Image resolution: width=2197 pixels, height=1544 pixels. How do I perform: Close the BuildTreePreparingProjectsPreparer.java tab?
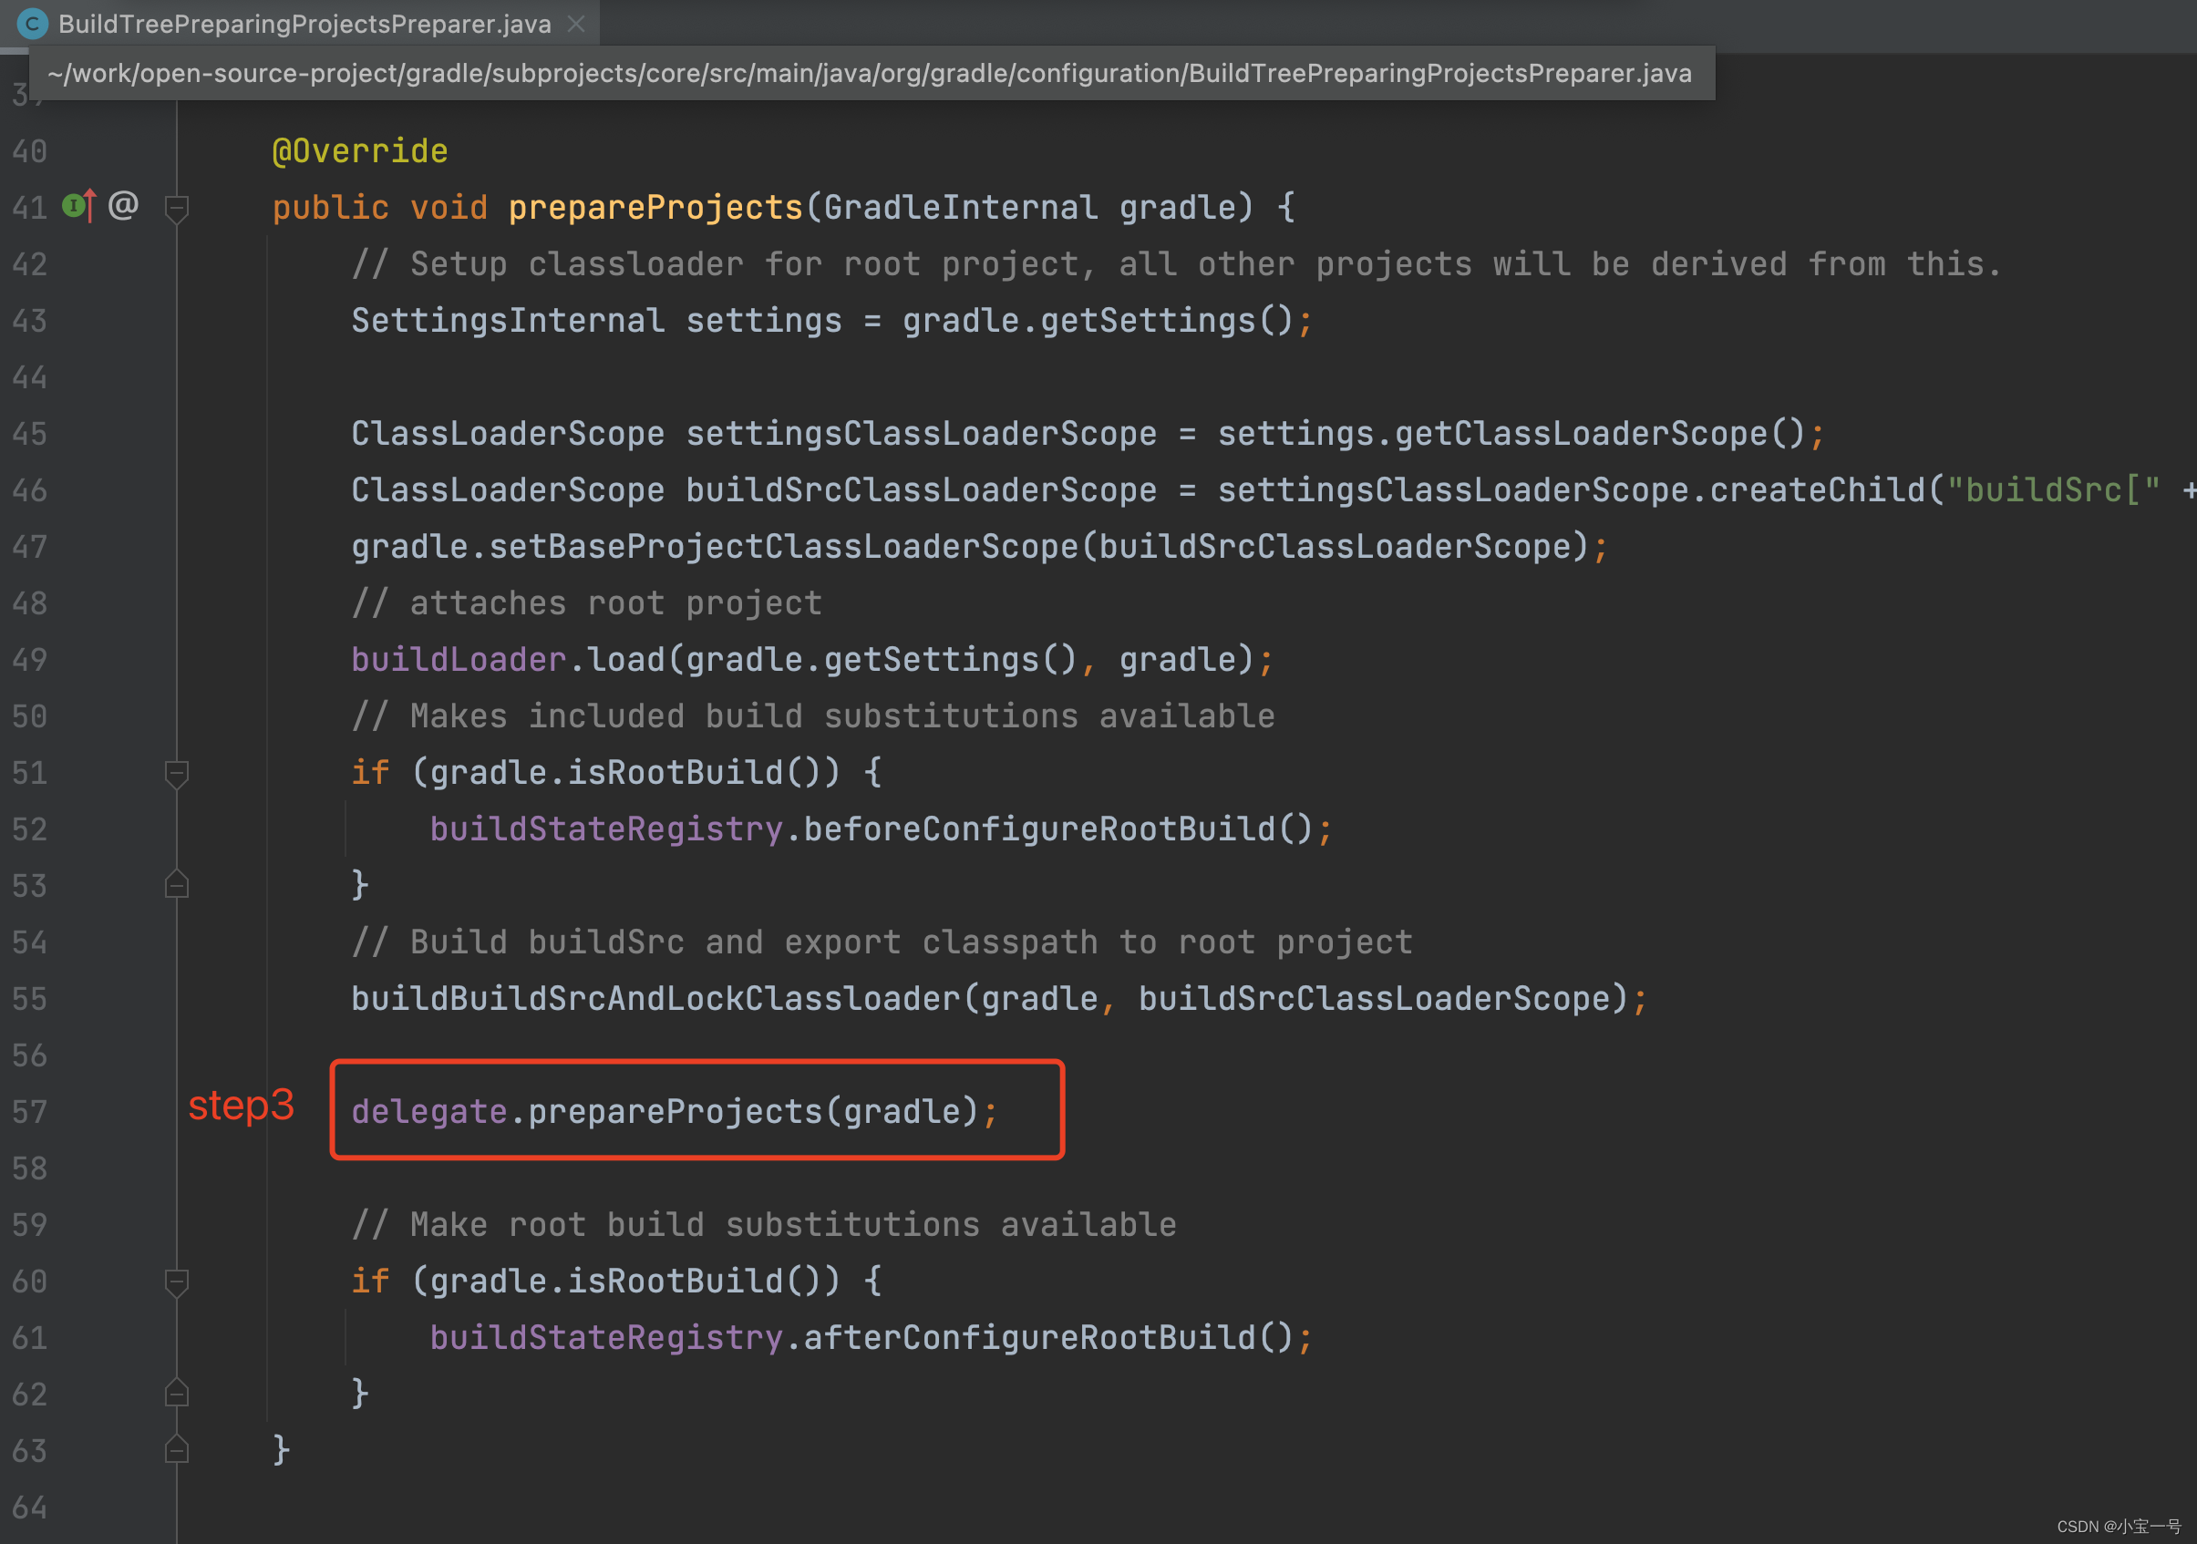point(576,24)
